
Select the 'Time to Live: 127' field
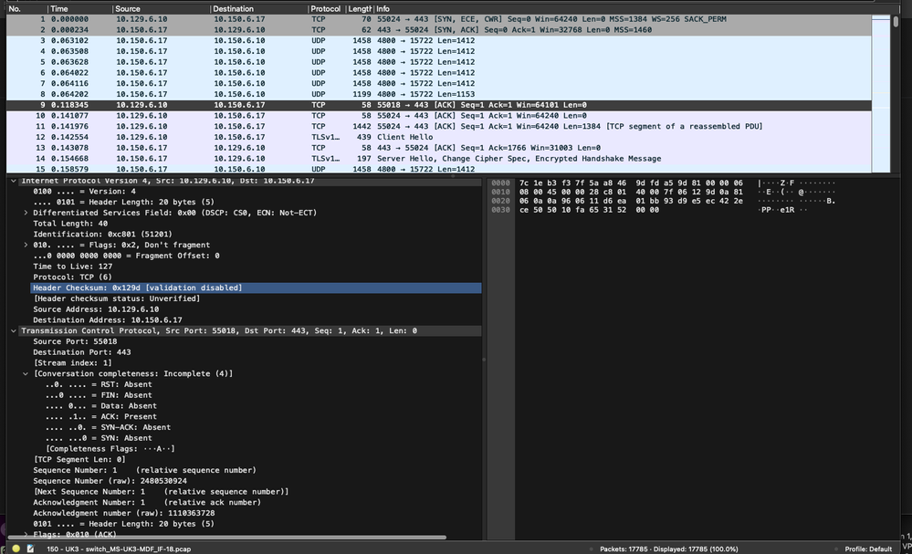pyautogui.click(x=73, y=267)
